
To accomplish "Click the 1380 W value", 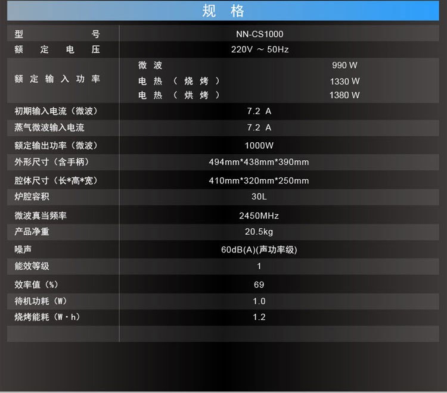I will (x=344, y=95).
